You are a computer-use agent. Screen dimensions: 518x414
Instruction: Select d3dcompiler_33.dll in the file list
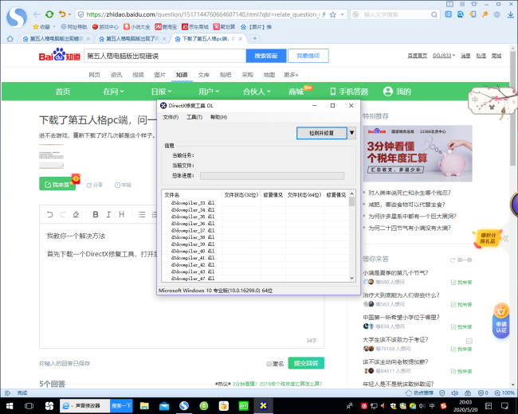pyautogui.click(x=193, y=203)
